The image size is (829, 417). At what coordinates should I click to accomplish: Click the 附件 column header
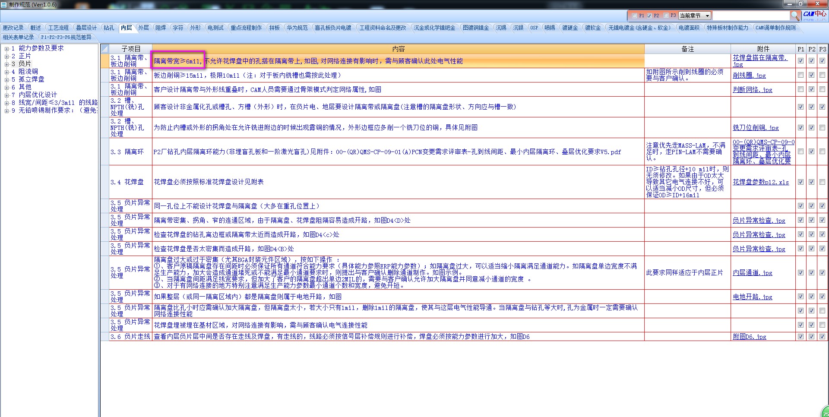click(x=763, y=49)
